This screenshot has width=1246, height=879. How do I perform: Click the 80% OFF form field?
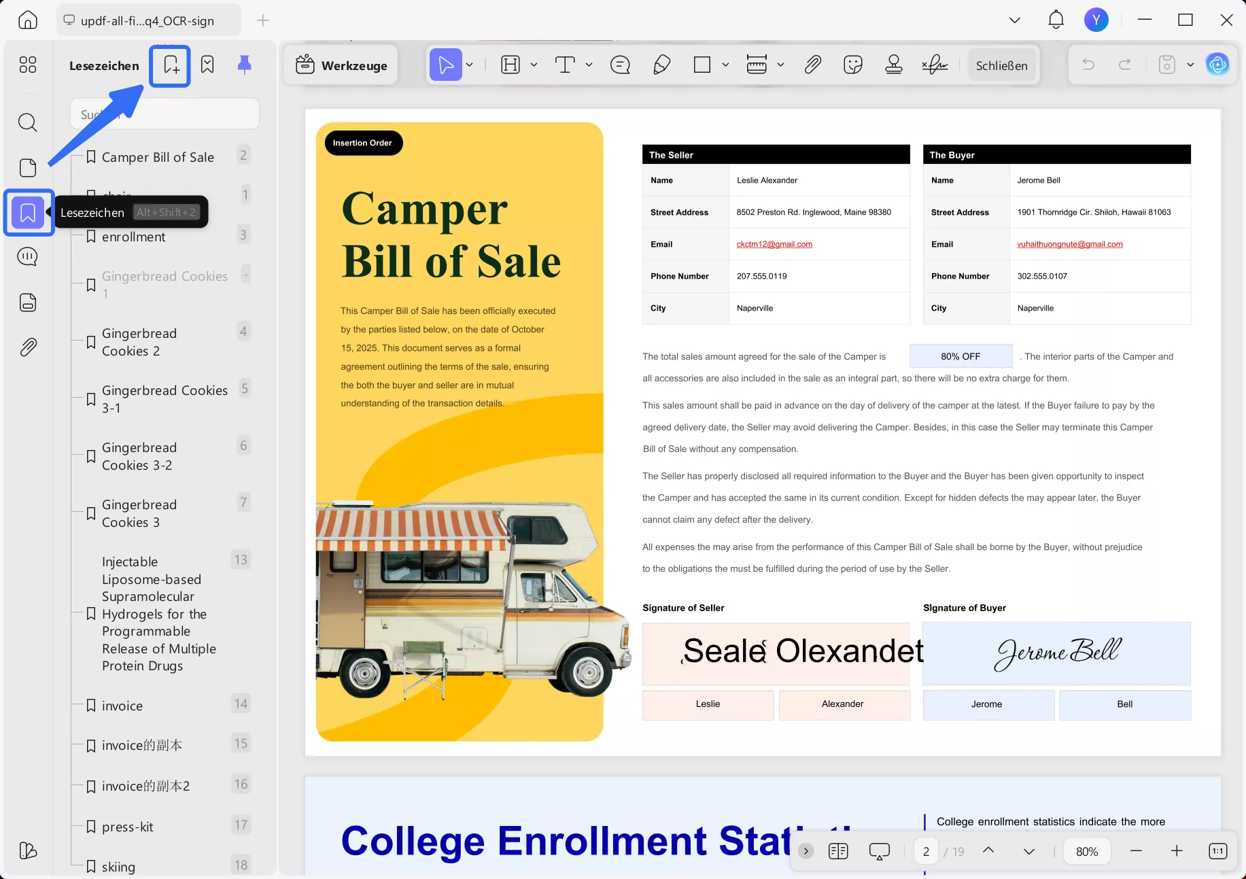[961, 356]
